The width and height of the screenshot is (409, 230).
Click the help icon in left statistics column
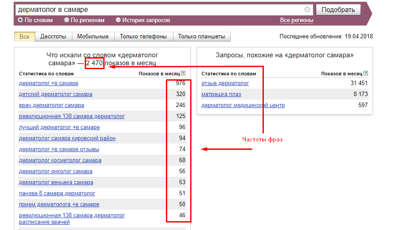click(183, 74)
